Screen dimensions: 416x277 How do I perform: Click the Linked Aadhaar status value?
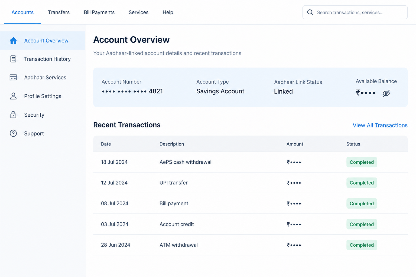click(283, 91)
